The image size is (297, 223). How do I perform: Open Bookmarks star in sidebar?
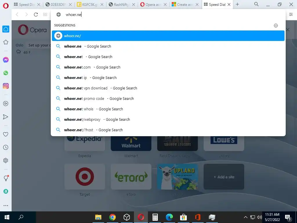point(6,42)
